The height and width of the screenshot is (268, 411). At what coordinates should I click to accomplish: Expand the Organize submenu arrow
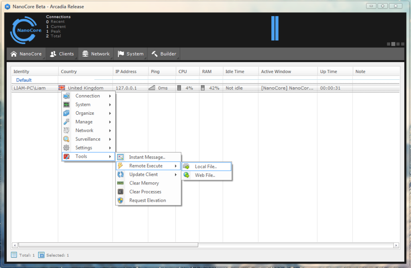(x=110, y=114)
